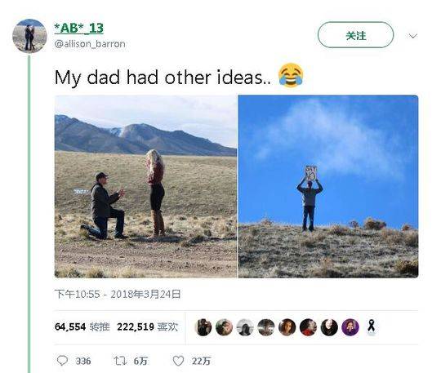Screen dimensions: 441x373
Task: Open the 222,519 喜欢 likes list
Action: [x=148, y=327]
